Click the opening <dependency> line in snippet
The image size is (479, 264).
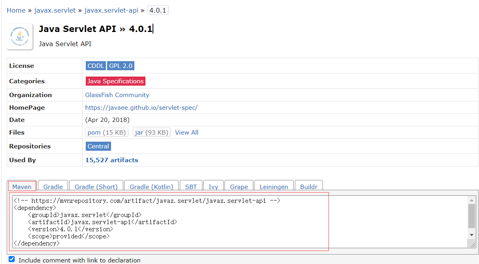click(x=35, y=208)
